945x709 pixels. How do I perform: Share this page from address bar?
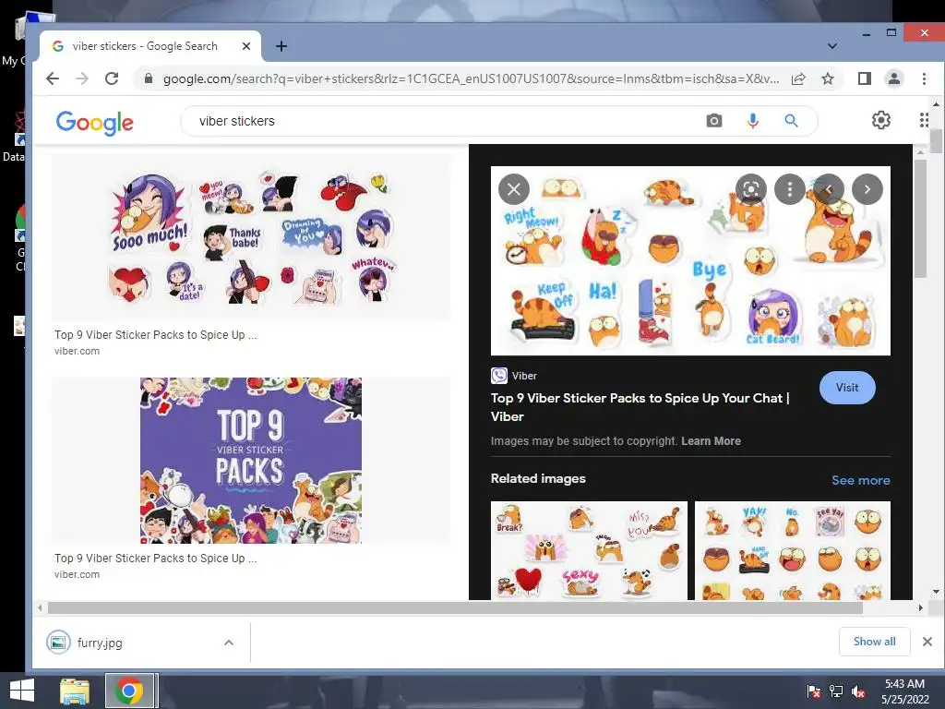pos(798,78)
